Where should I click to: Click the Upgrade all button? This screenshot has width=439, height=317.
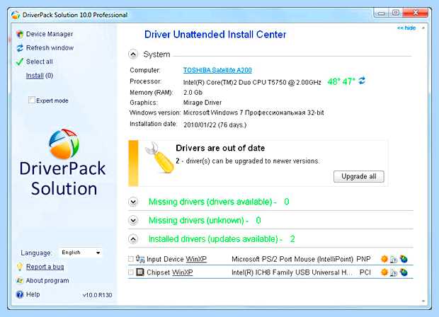click(359, 177)
